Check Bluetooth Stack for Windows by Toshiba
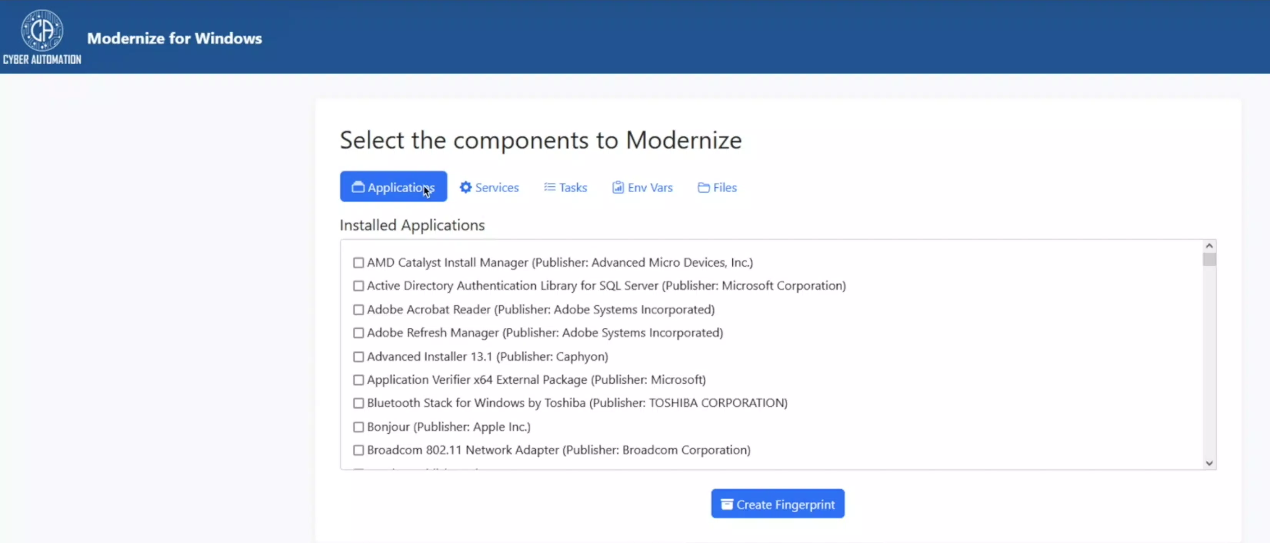Image resolution: width=1270 pixels, height=543 pixels. tap(358, 403)
